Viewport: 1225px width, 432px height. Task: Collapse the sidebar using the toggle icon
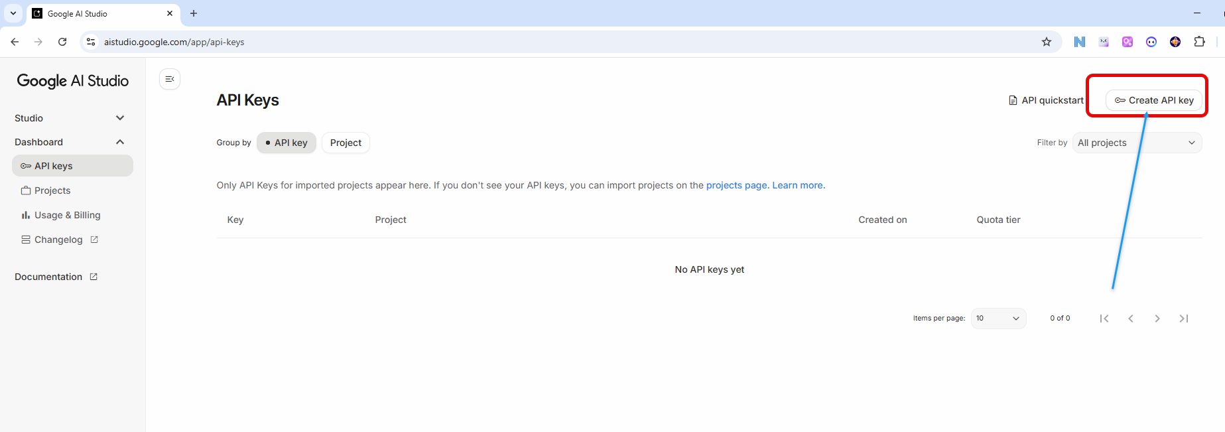click(x=170, y=79)
